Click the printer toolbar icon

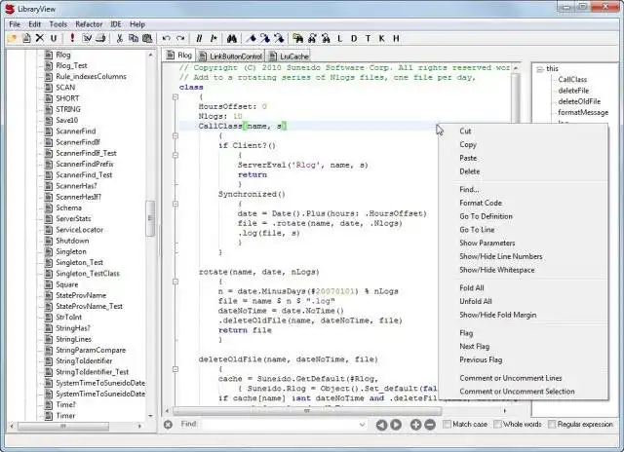tap(100, 38)
